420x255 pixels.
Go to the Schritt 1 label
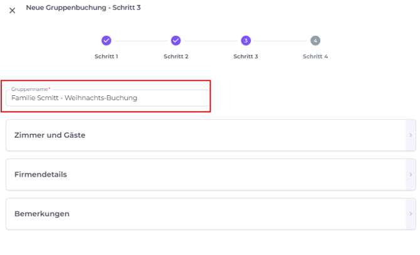click(107, 56)
